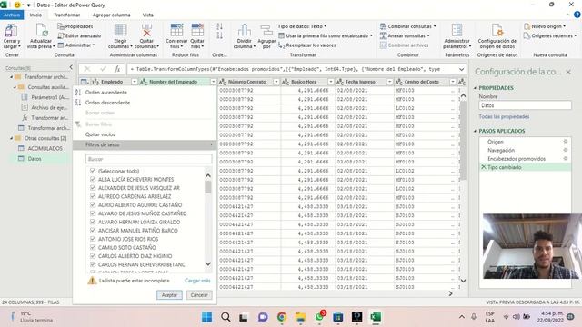Click the Elegir columnas icon
582x327 pixels.
pos(120,30)
